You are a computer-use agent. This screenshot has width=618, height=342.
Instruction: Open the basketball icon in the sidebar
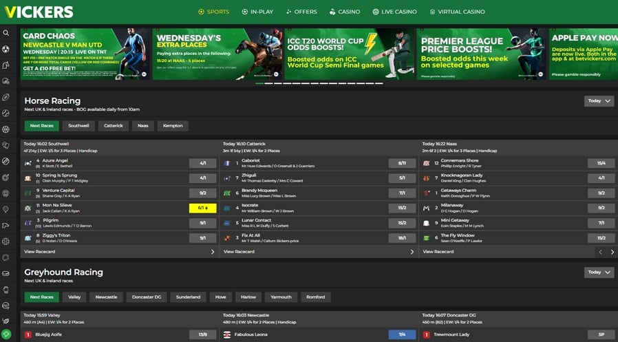pyautogui.click(x=6, y=129)
